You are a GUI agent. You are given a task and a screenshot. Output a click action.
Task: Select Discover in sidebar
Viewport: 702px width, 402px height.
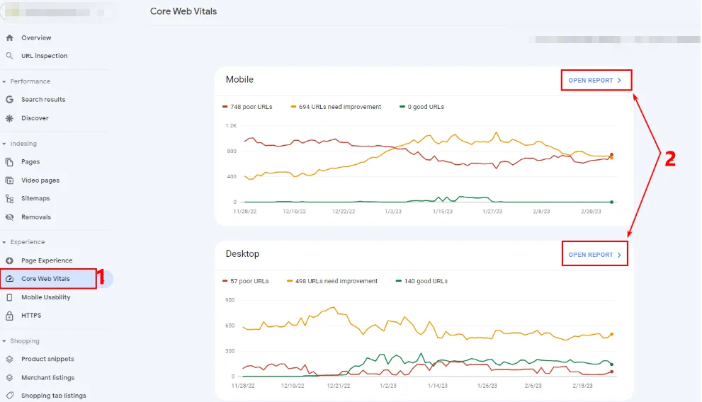tap(35, 118)
